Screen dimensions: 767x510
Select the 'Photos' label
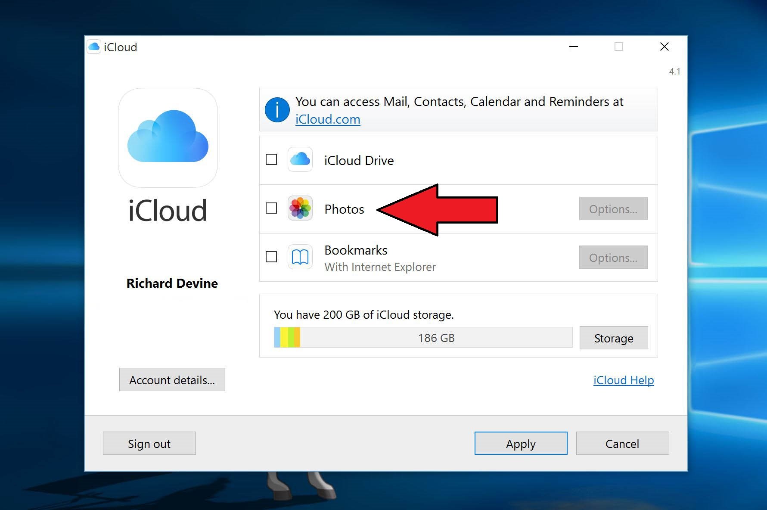coord(345,209)
